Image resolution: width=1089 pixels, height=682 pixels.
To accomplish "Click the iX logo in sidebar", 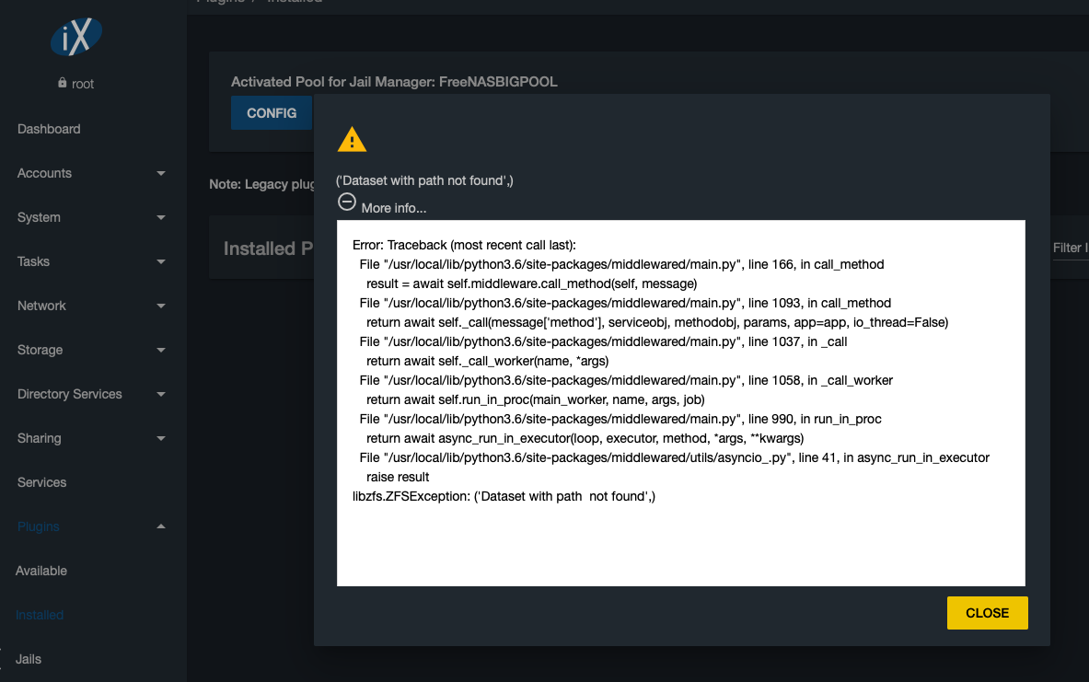I will pyautogui.click(x=76, y=37).
